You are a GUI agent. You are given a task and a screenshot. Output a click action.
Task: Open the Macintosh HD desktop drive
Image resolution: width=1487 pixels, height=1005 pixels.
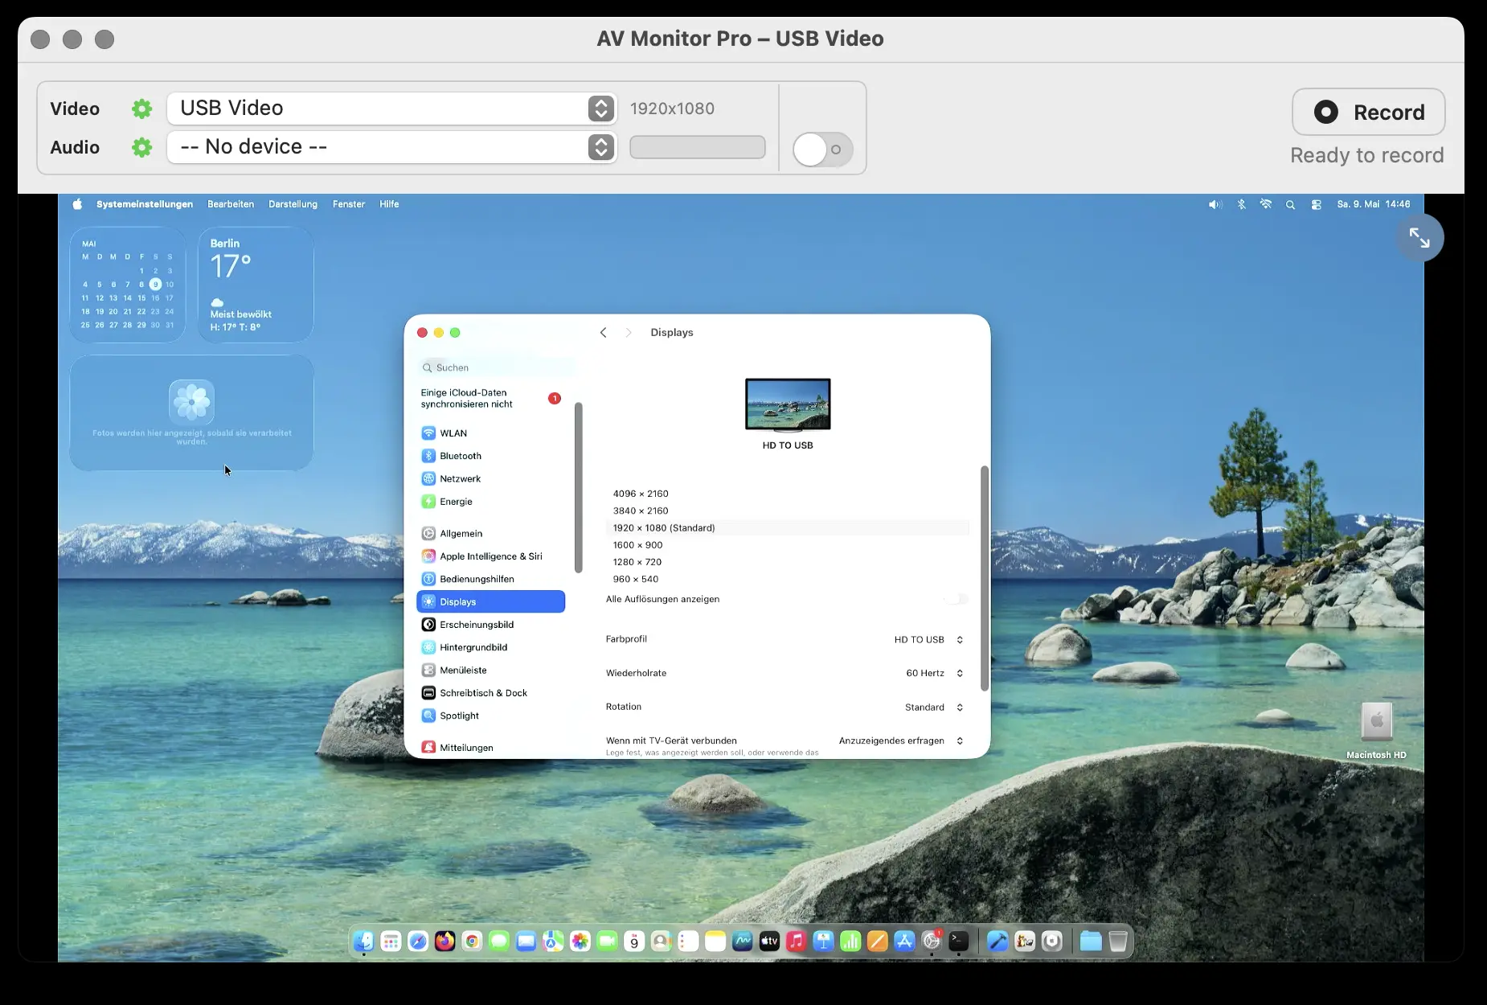click(x=1377, y=730)
